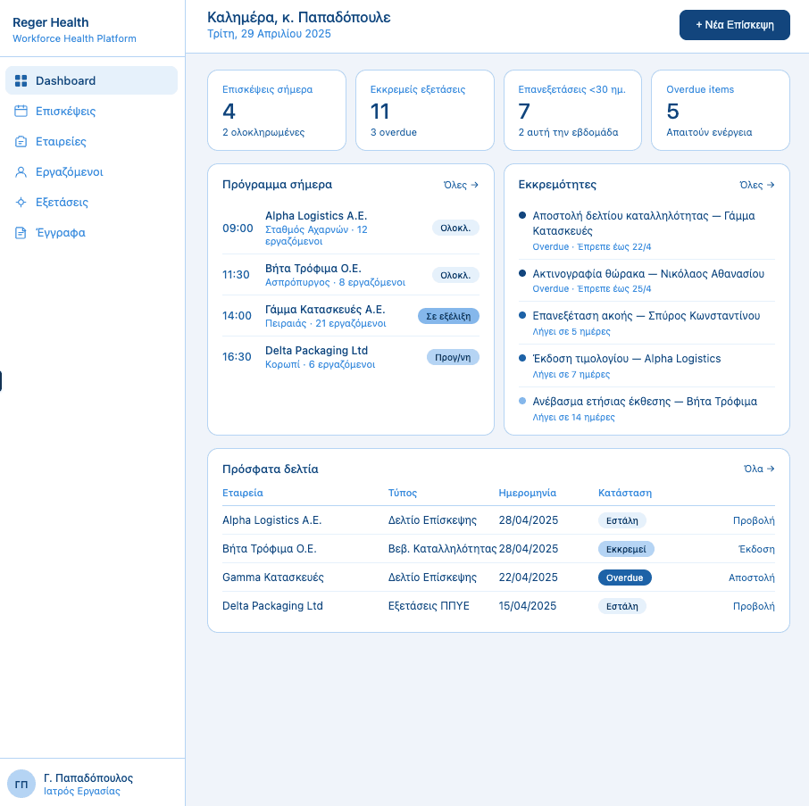Click the Dashboard grid icon in sidebar
Screen dimensions: 809x806
click(21, 80)
